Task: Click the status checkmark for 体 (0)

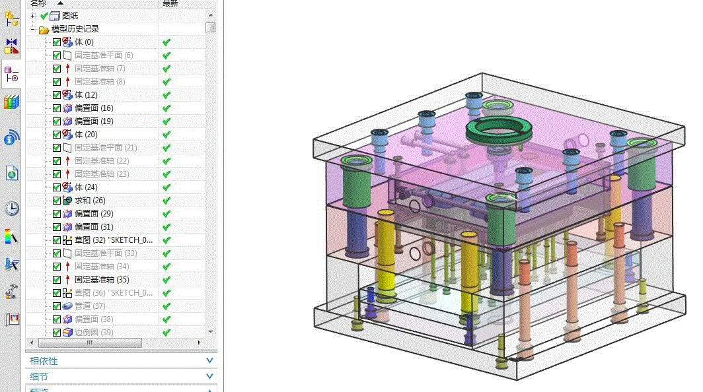Action: coord(166,42)
